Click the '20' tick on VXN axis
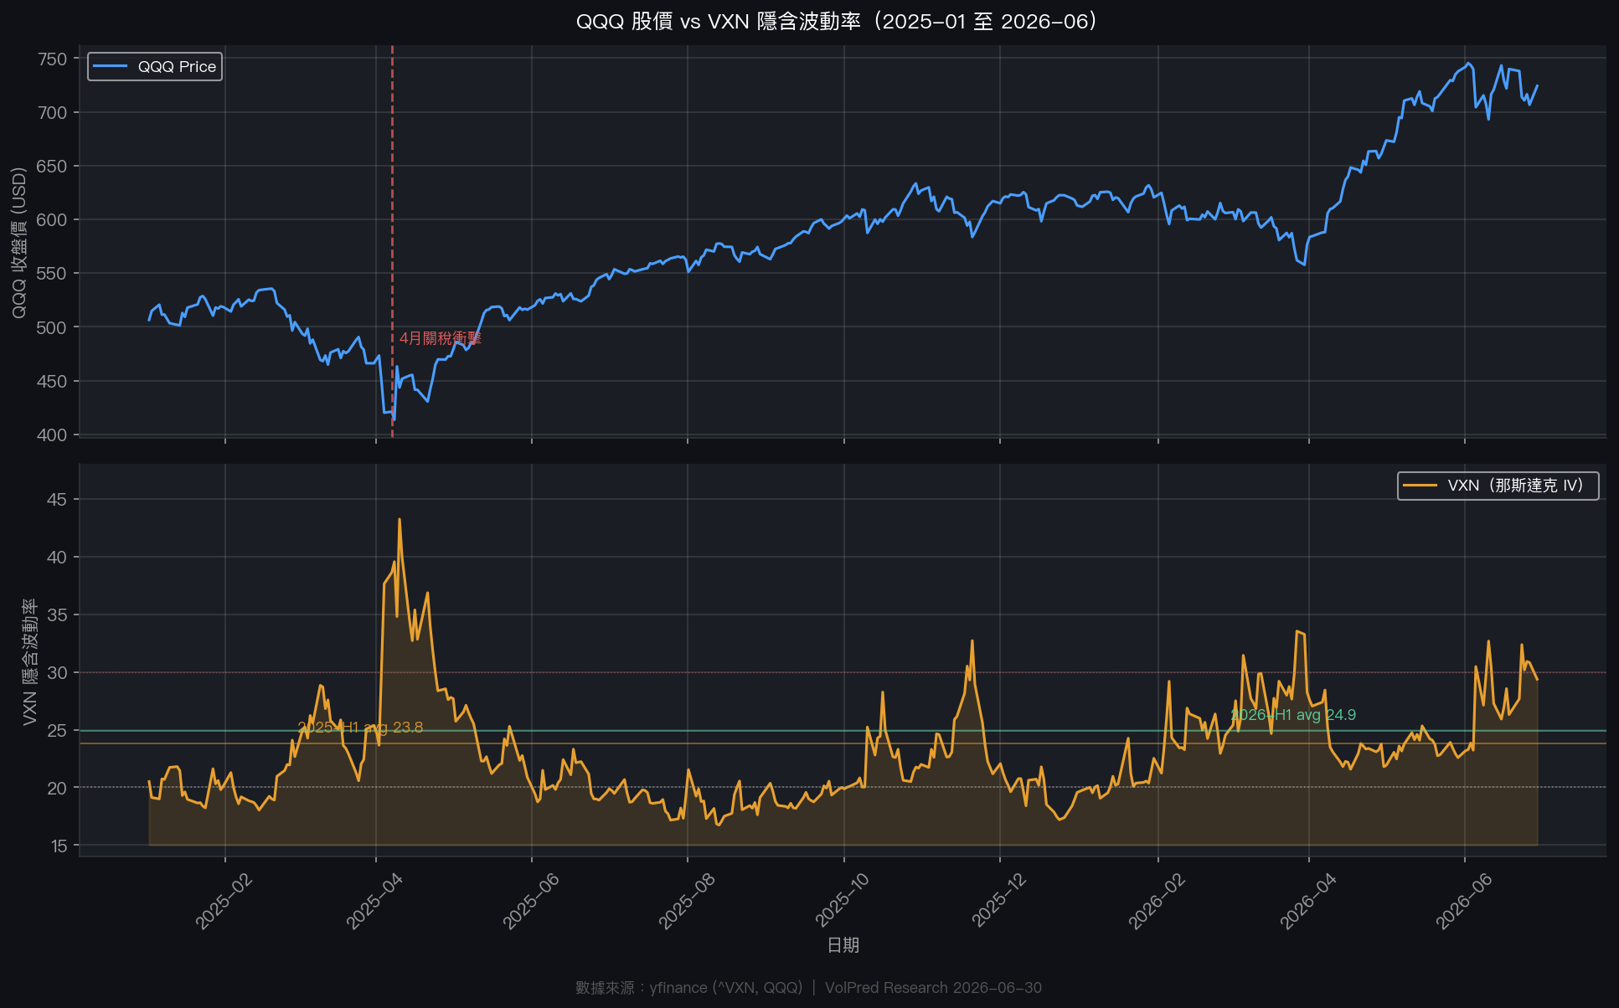 click(x=57, y=788)
